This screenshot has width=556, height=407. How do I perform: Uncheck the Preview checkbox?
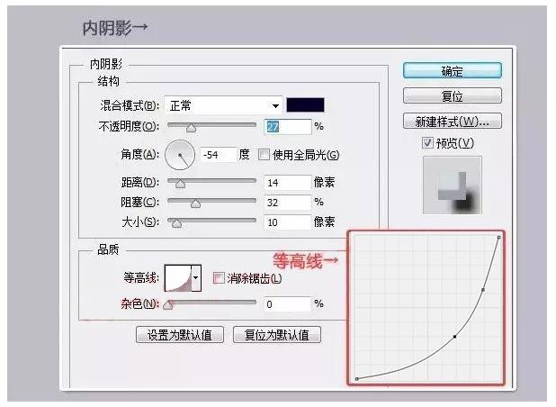point(426,143)
